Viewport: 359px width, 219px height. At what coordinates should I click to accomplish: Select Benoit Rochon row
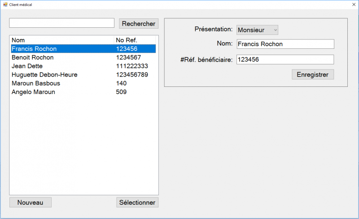pyautogui.click(x=32, y=57)
